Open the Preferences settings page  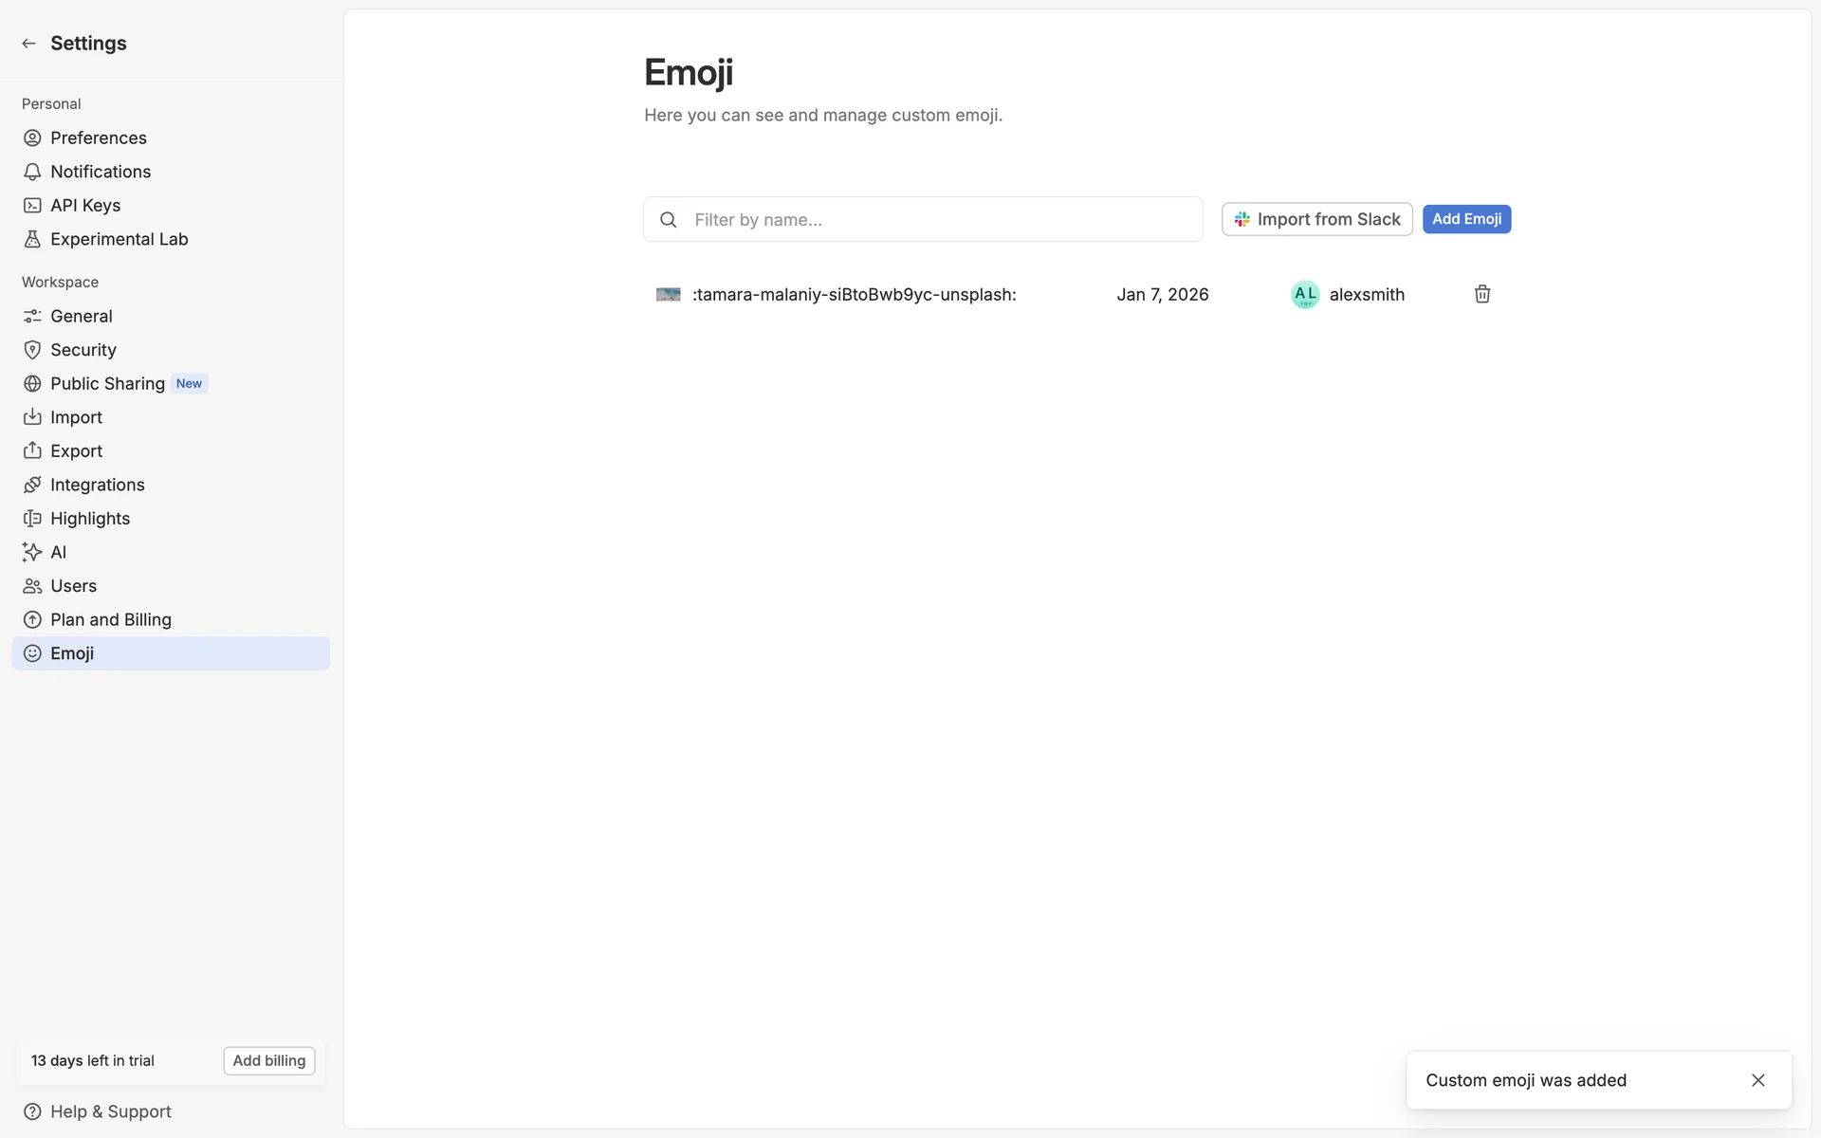(x=98, y=138)
